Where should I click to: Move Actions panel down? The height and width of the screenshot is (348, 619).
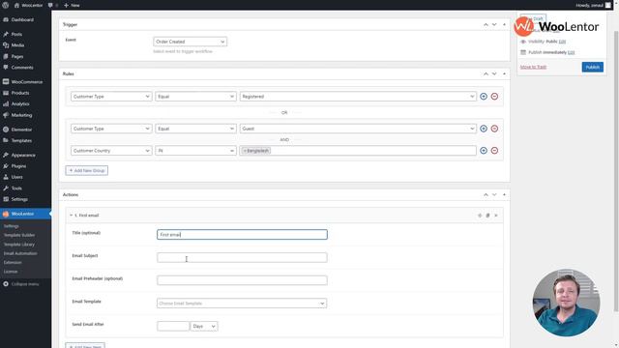pos(494,194)
